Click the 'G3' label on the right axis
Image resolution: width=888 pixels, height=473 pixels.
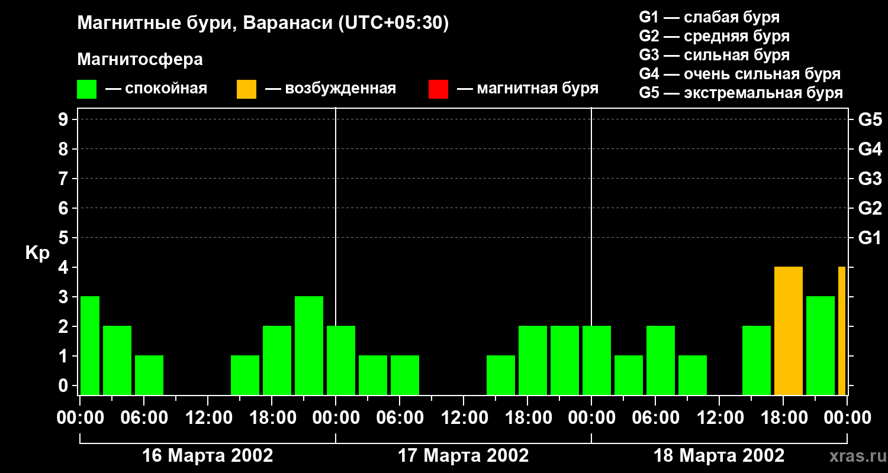(870, 179)
